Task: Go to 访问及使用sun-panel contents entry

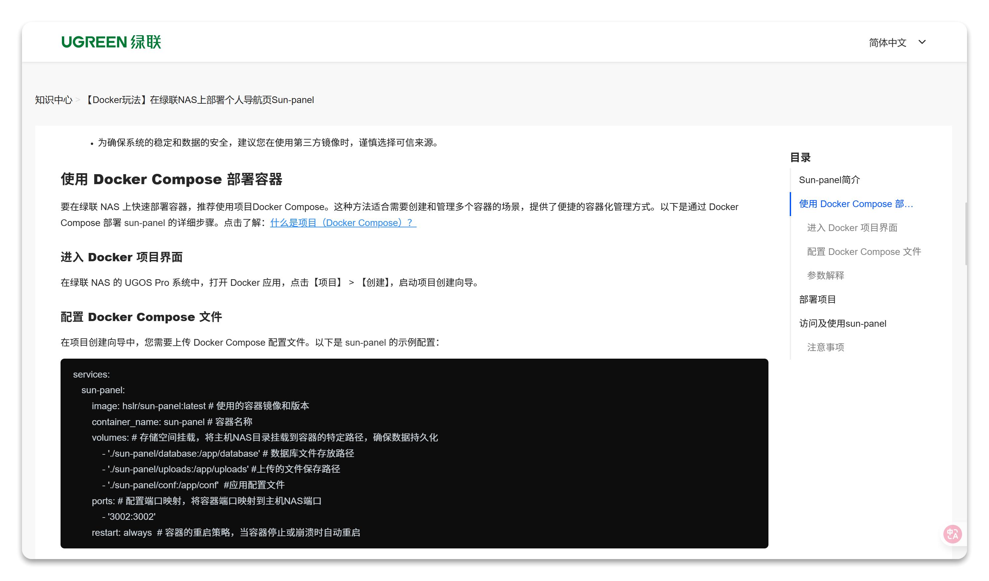Action: (x=843, y=323)
